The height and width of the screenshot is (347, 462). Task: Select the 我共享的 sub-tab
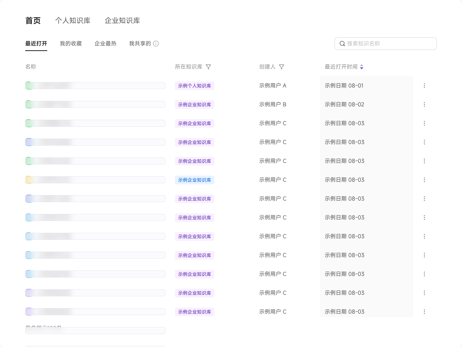click(140, 44)
